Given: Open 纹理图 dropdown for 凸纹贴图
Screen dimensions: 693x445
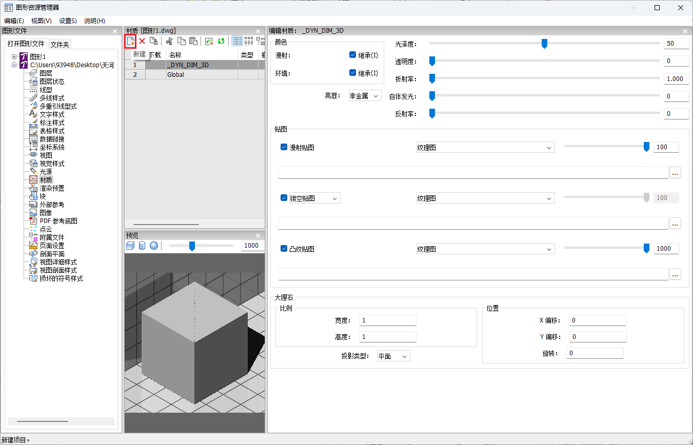Looking at the screenshot, I should (x=485, y=249).
